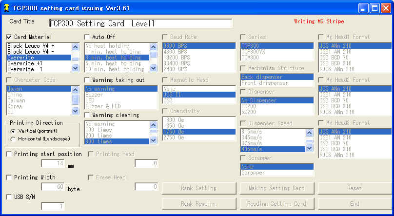
Task: Enable the Auto Off checkbox
Action: [87, 37]
